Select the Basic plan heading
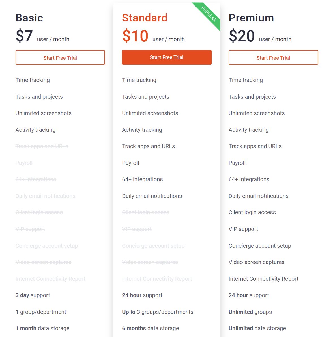Image resolution: width=333 pixels, height=337 pixels. (x=29, y=18)
